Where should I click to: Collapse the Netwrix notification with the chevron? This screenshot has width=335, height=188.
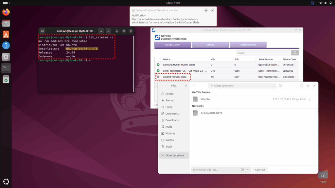click(206, 10)
